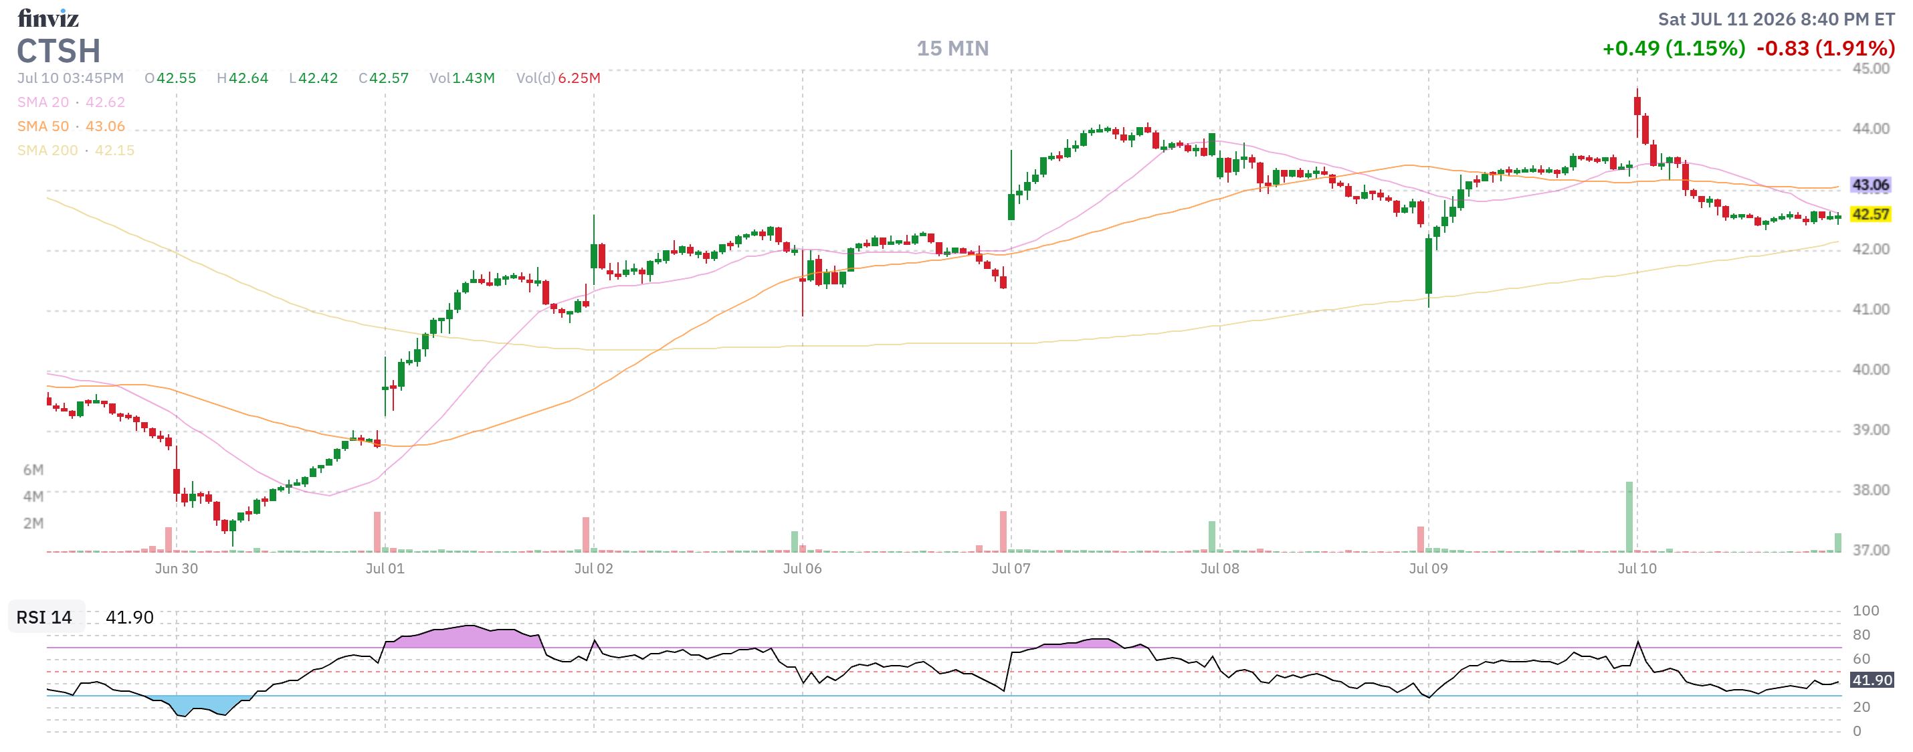Click the +0.49 (1.15%) green change value
Viewport: 1913px width, 752px height.
[x=1674, y=49]
